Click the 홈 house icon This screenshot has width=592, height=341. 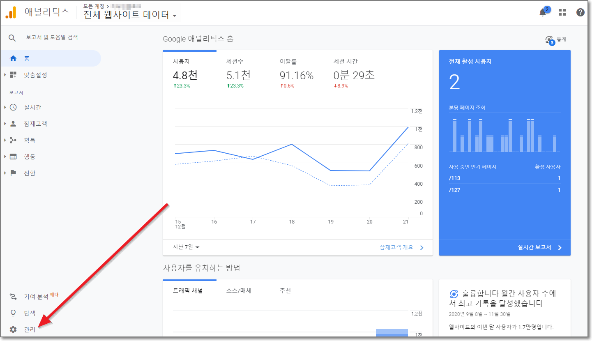[x=13, y=58]
